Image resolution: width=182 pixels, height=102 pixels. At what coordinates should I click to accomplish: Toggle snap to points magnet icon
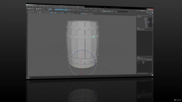click(76, 10)
